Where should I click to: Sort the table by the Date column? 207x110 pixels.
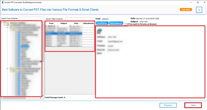click(76, 23)
